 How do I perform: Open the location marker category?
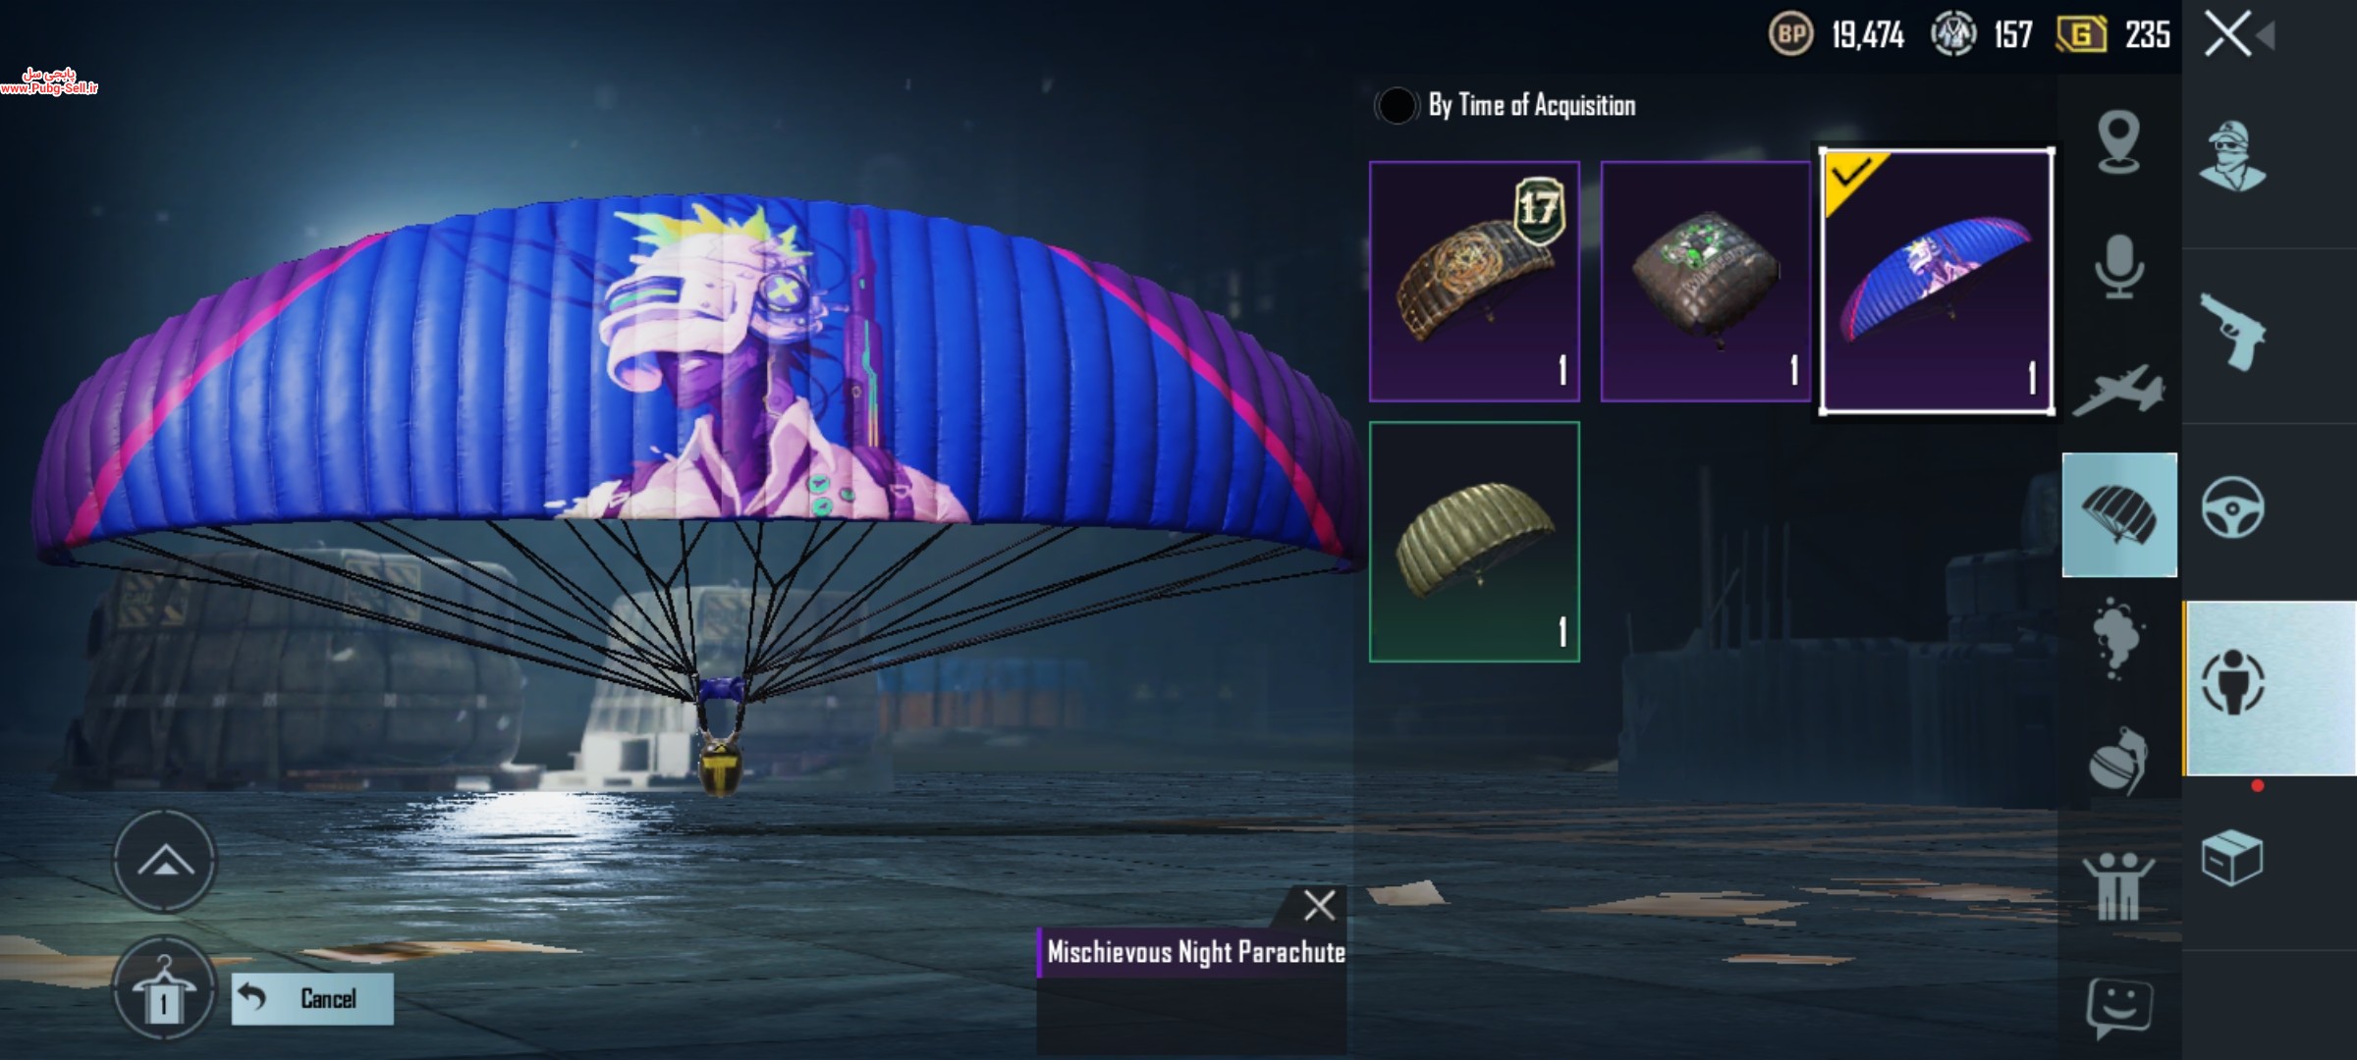click(x=2118, y=143)
